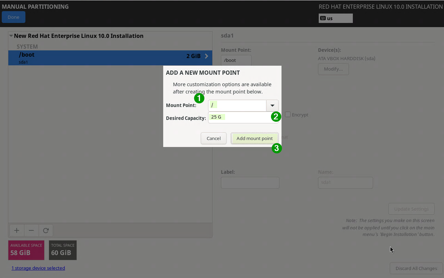The width and height of the screenshot is (444, 278).
Task: Click the ATA VBOX HARDDISK (sda) text
Action: (347, 58)
